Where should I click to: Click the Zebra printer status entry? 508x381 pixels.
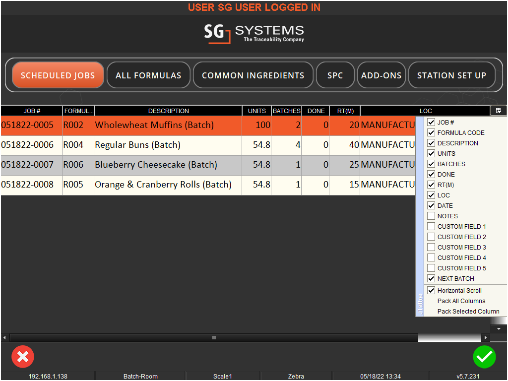[296, 376]
